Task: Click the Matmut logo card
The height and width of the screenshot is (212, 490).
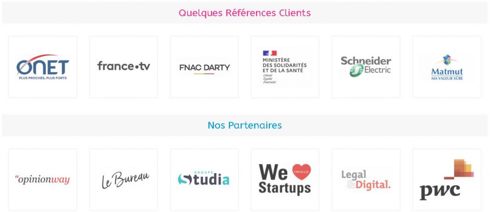Action: click(x=446, y=67)
